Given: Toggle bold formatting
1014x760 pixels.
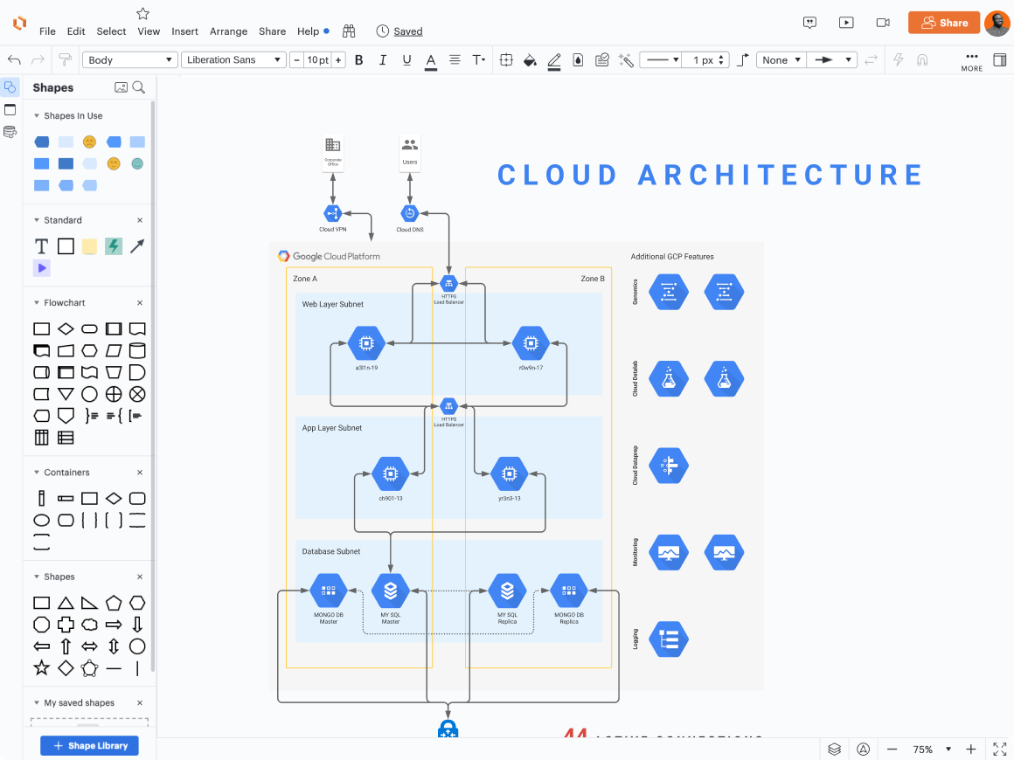Looking at the screenshot, I should tap(358, 59).
